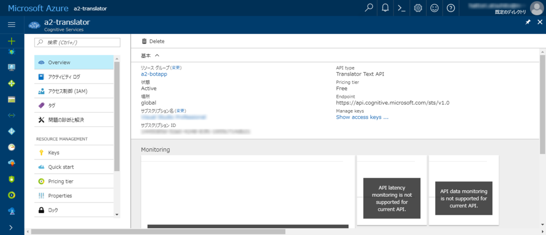Image resolution: width=546 pixels, height=235 pixels.
Task: Open the Virtual networks dotted-arrows sidebar icon
Action: [12, 115]
